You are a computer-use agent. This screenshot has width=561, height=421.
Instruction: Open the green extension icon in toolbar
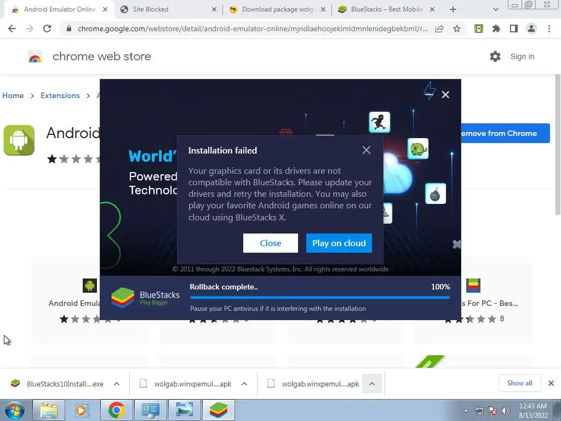[479, 29]
